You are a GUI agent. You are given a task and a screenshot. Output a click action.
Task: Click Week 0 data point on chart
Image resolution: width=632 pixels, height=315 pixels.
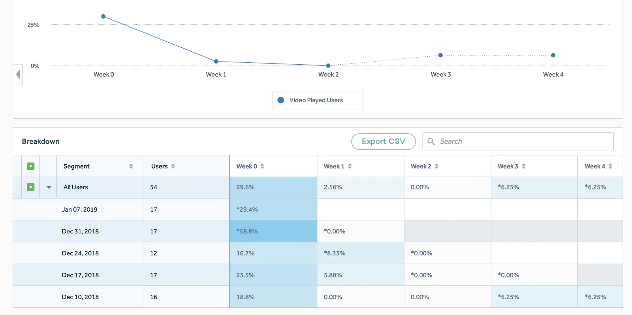(x=103, y=17)
